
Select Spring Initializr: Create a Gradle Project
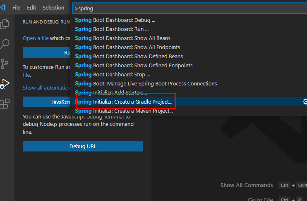coord(189,102)
